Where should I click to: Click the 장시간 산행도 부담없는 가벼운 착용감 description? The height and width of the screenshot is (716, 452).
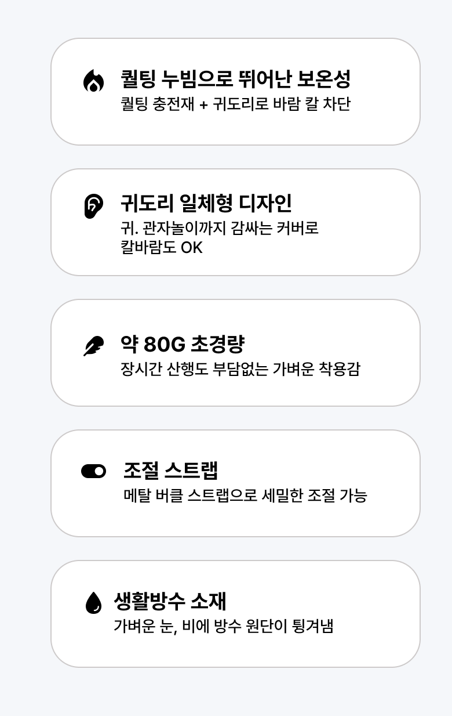[240, 369]
